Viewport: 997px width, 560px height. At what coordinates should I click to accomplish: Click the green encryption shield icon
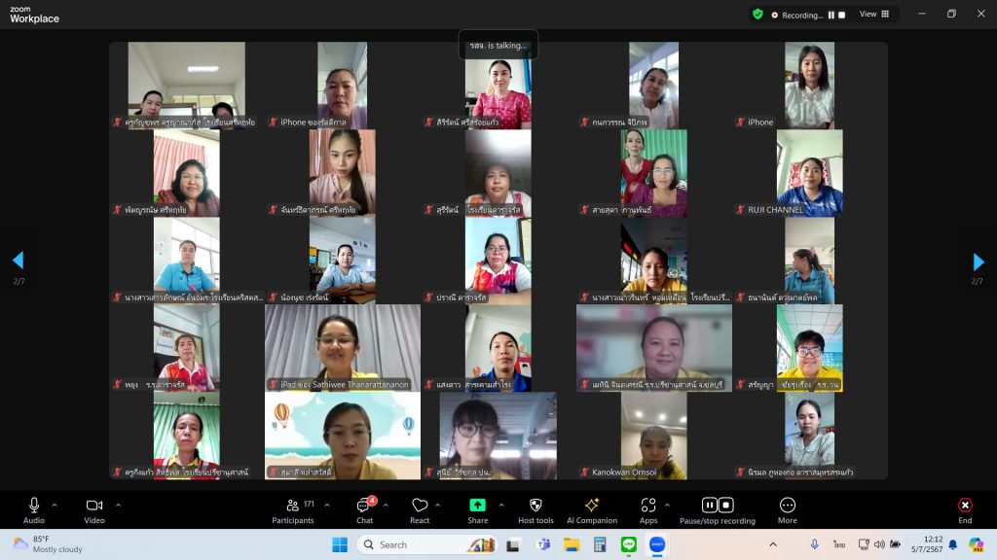click(757, 15)
